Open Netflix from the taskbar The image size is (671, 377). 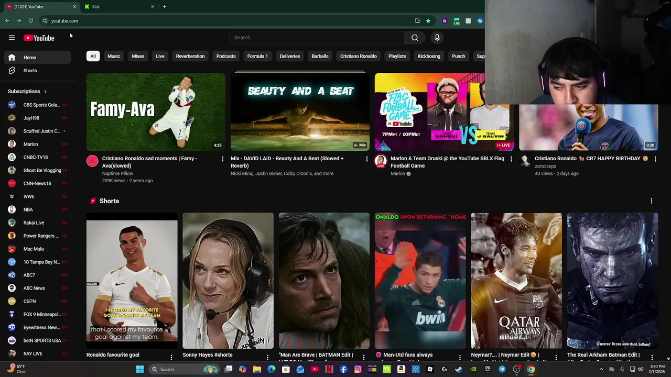[329, 369]
